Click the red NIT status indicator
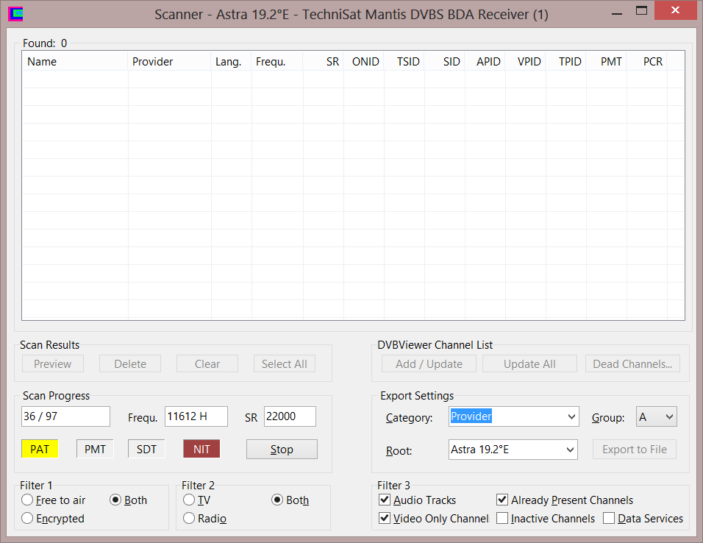The width and height of the screenshot is (703, 543). pos(201,449)
